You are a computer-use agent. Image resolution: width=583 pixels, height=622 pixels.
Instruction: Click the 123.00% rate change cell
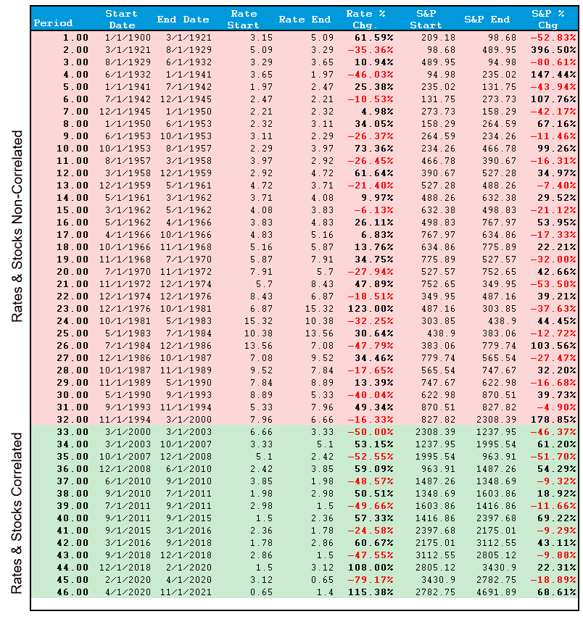pyautogui.click(x=371, y=309)
